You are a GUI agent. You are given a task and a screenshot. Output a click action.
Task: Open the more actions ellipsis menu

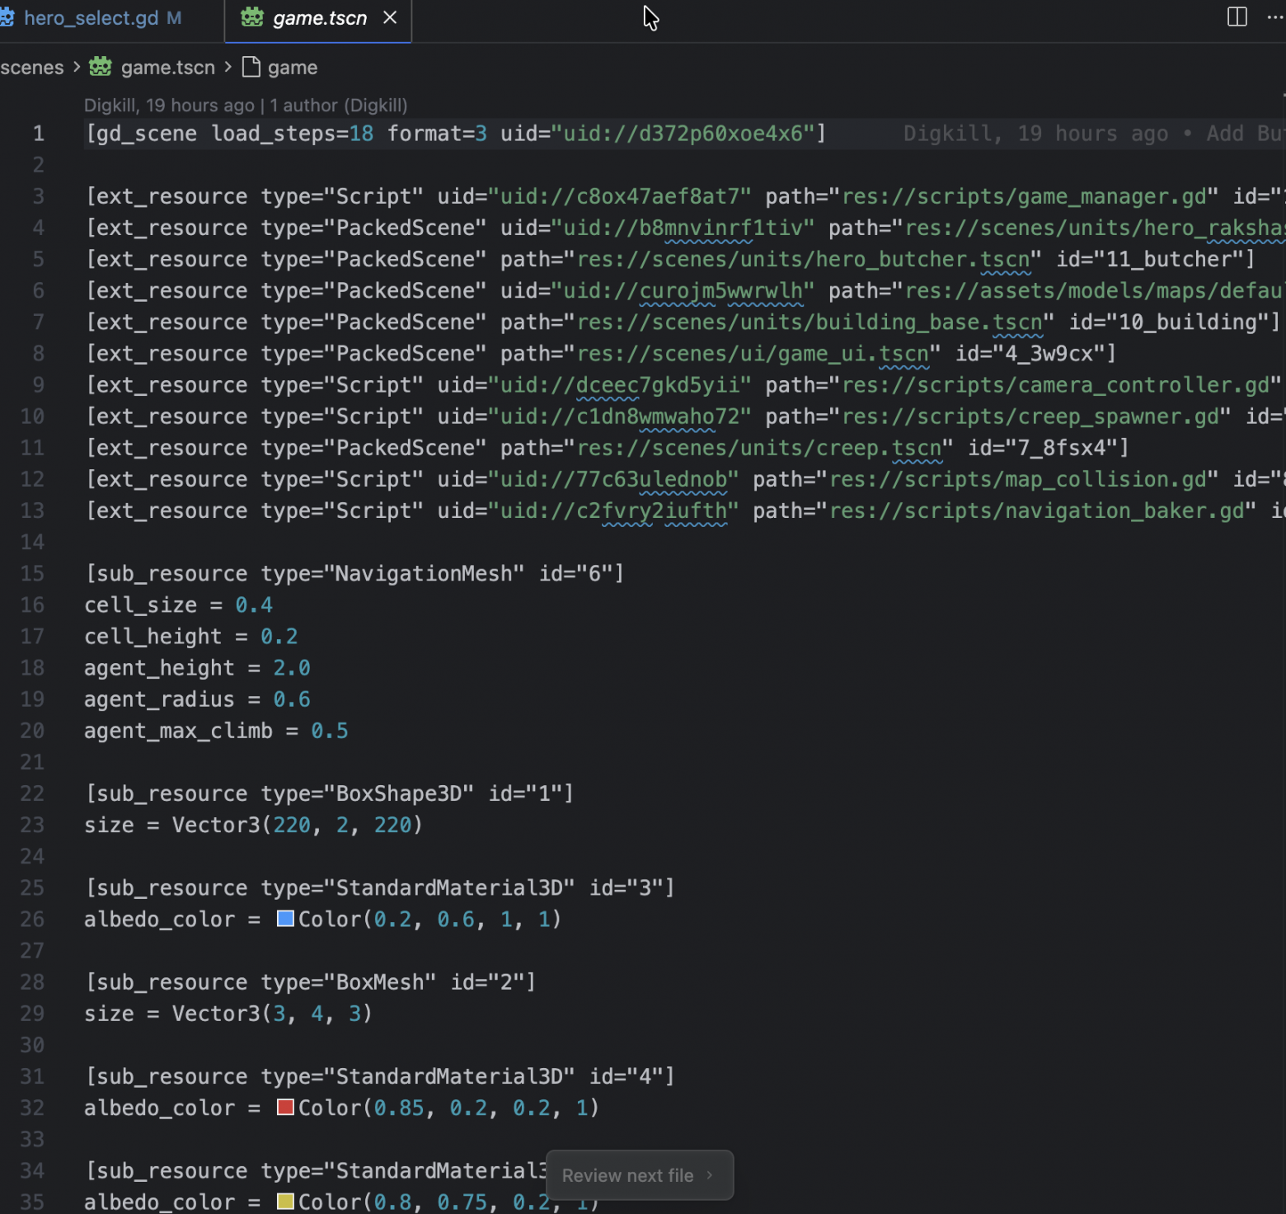1274,17
